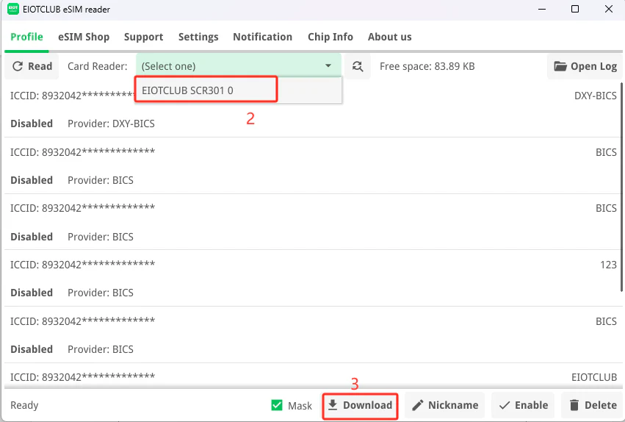Select the EIOTCLUB nicknamed profile row

(313, 376)
